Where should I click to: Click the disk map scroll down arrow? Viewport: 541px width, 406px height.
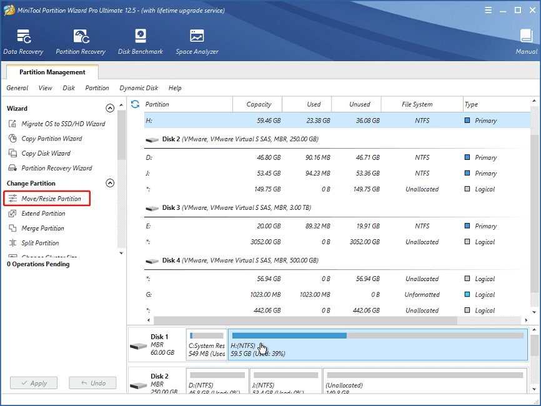pos(534,389)
